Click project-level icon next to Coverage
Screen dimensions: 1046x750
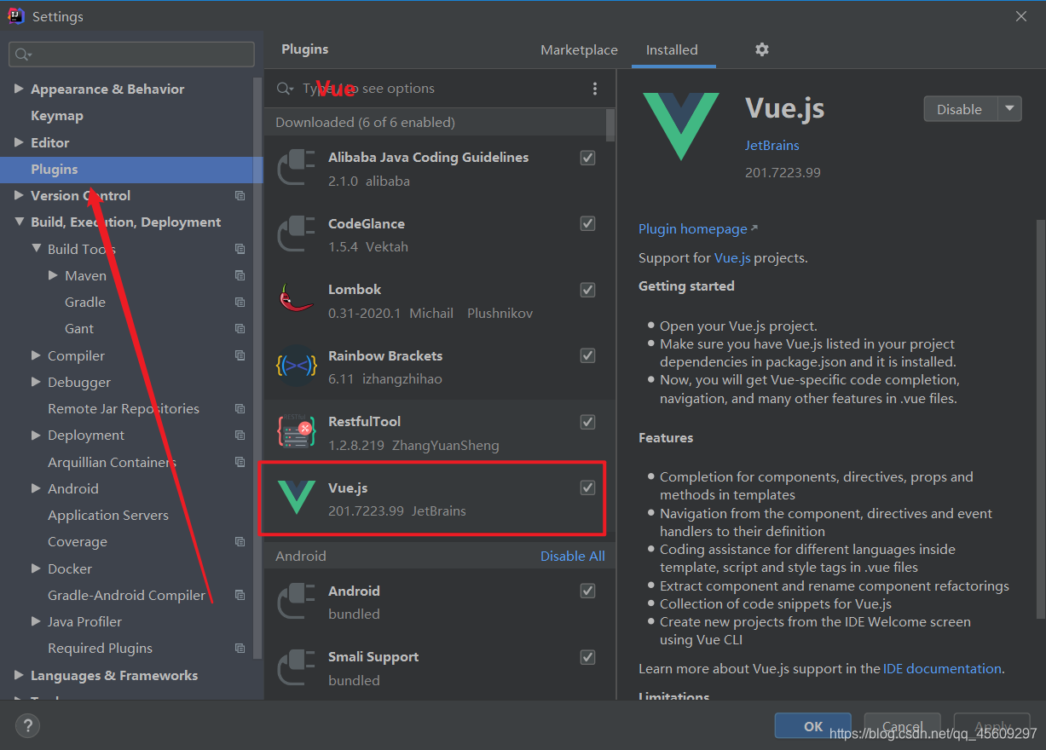[240, 541]
